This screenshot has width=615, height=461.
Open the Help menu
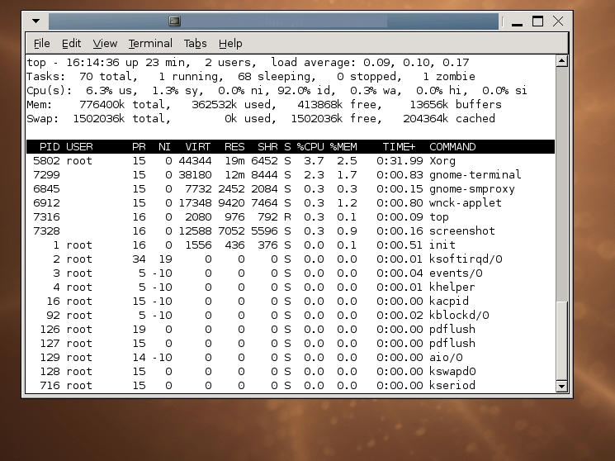230,44
